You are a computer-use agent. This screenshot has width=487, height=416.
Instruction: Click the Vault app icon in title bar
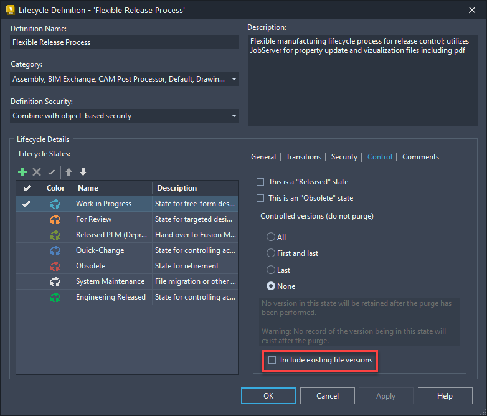pos(10,10)
